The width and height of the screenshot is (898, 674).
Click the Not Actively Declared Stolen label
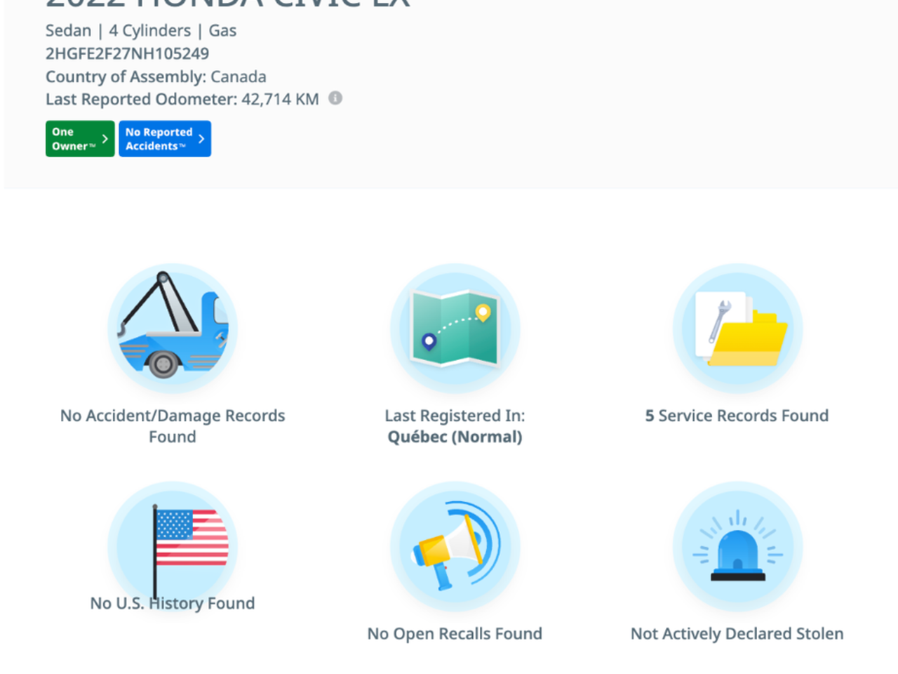click(737, 633)
